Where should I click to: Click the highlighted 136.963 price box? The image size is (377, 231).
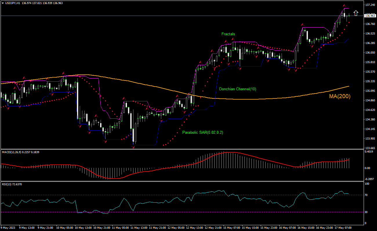(x=370, y=16)
